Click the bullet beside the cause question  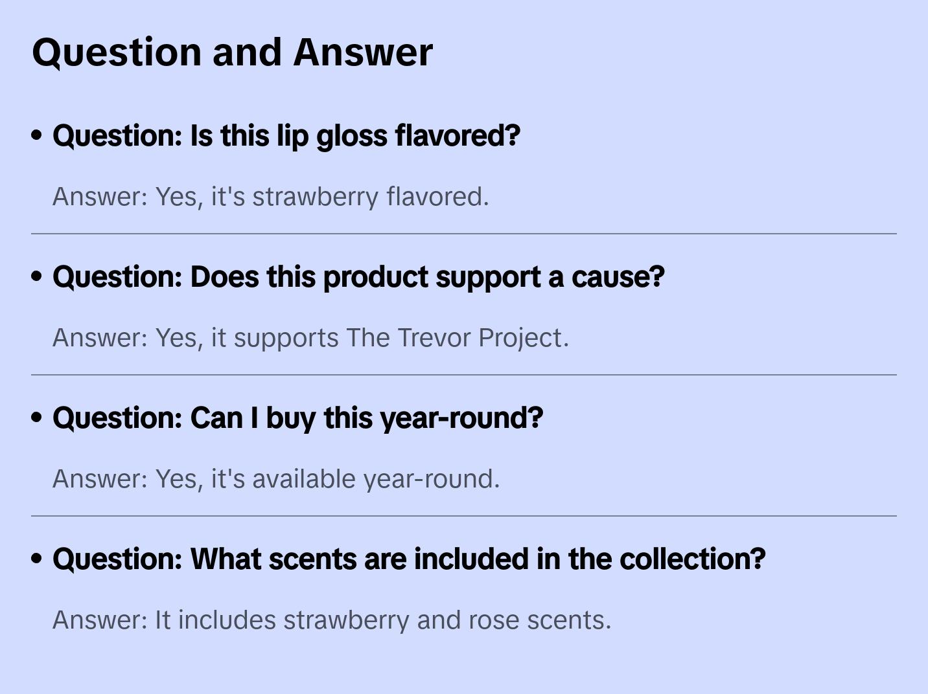[37, 277]
